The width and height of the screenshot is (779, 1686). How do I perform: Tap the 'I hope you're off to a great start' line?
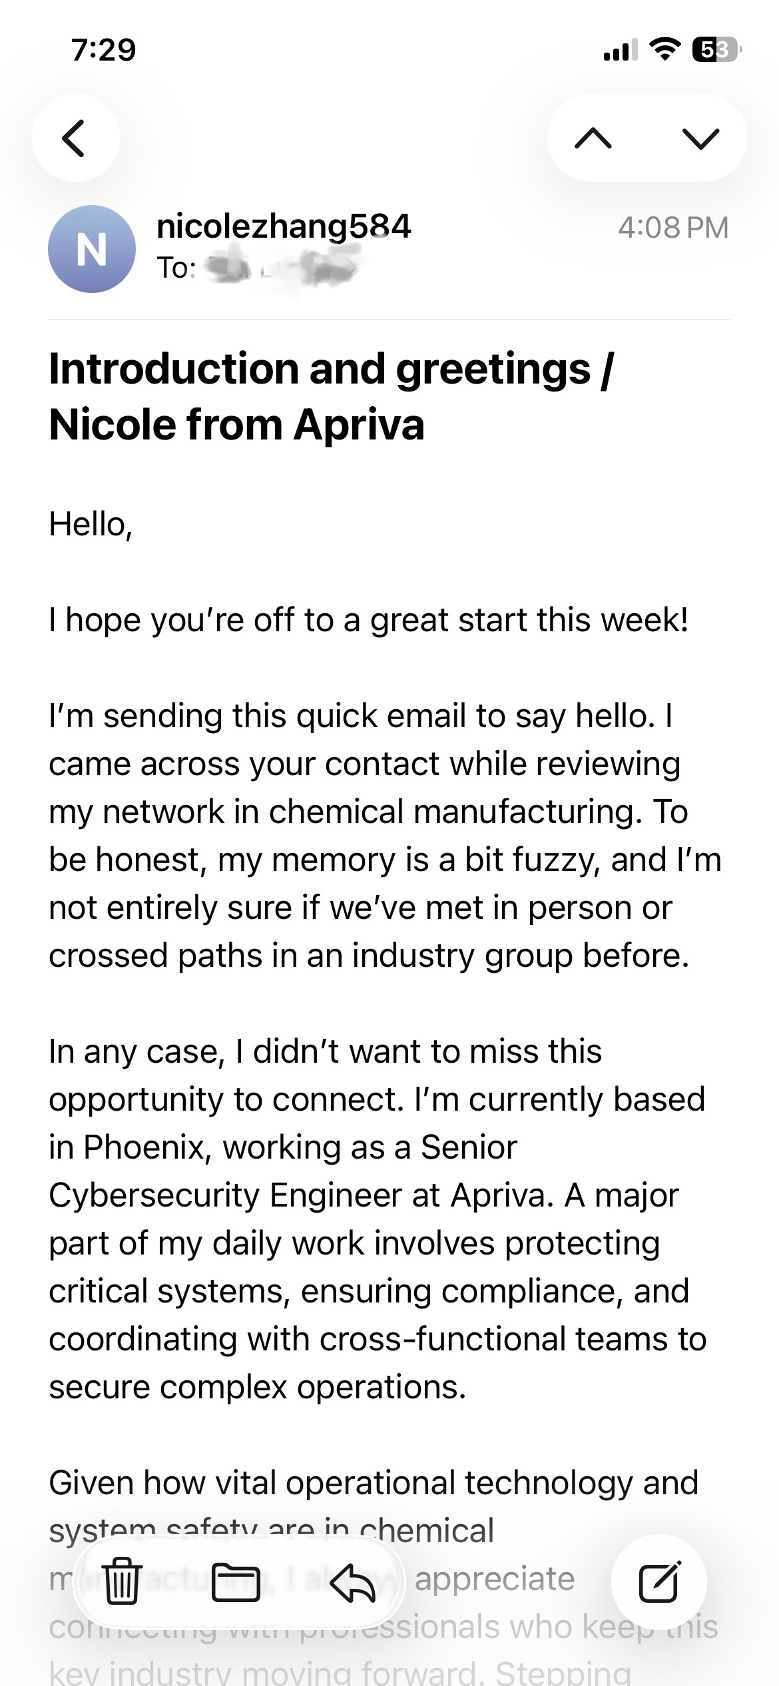369,621
